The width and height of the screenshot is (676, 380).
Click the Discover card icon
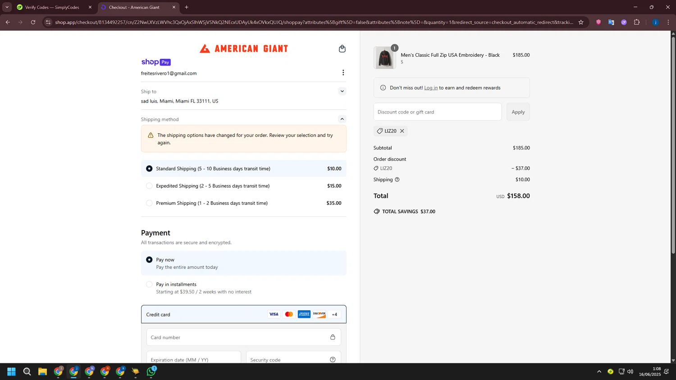click(x=320, y=314)
